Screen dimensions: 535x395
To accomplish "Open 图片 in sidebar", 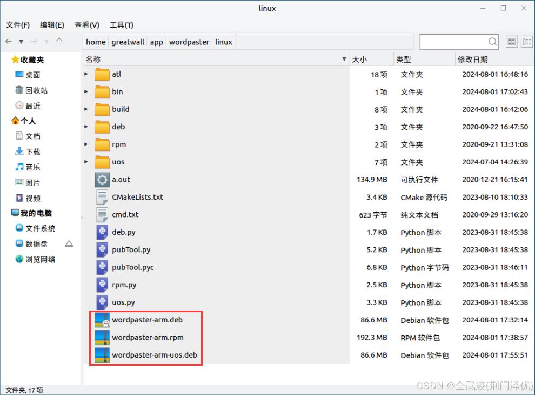I will coord(28,183).
